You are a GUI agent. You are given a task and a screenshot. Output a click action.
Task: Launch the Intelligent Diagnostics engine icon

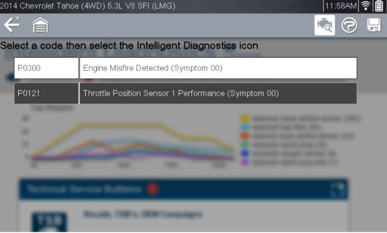pyautogui.click(x=325, y=25)
